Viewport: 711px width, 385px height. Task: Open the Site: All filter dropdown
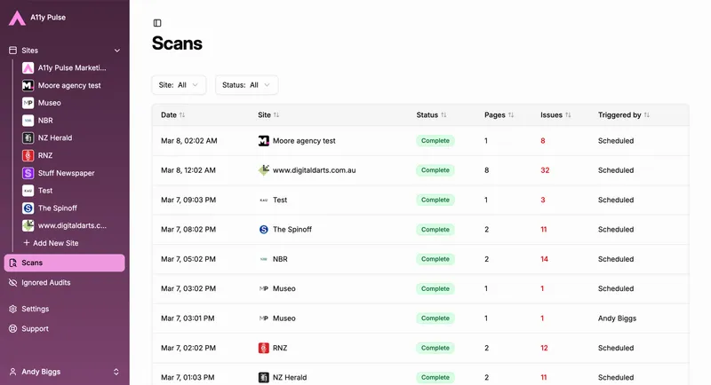[x=179, y=85]
